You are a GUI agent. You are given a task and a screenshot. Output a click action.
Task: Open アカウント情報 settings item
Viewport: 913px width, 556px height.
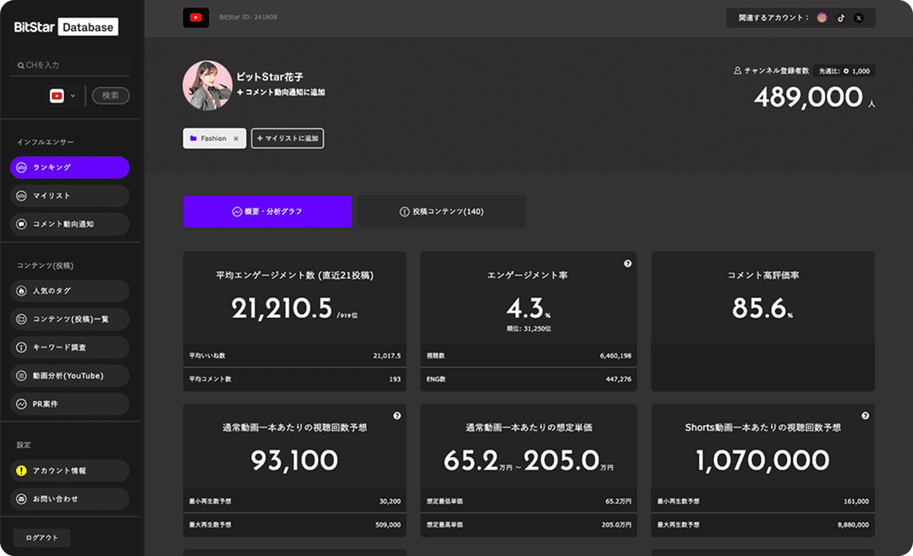coord(70,470)
